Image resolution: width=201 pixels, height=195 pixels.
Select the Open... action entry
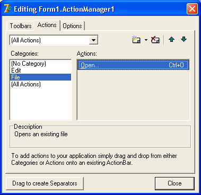134,65
